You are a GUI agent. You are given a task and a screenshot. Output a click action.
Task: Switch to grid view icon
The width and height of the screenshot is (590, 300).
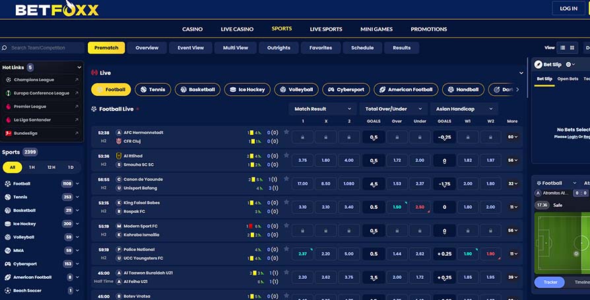coord(572,48)
